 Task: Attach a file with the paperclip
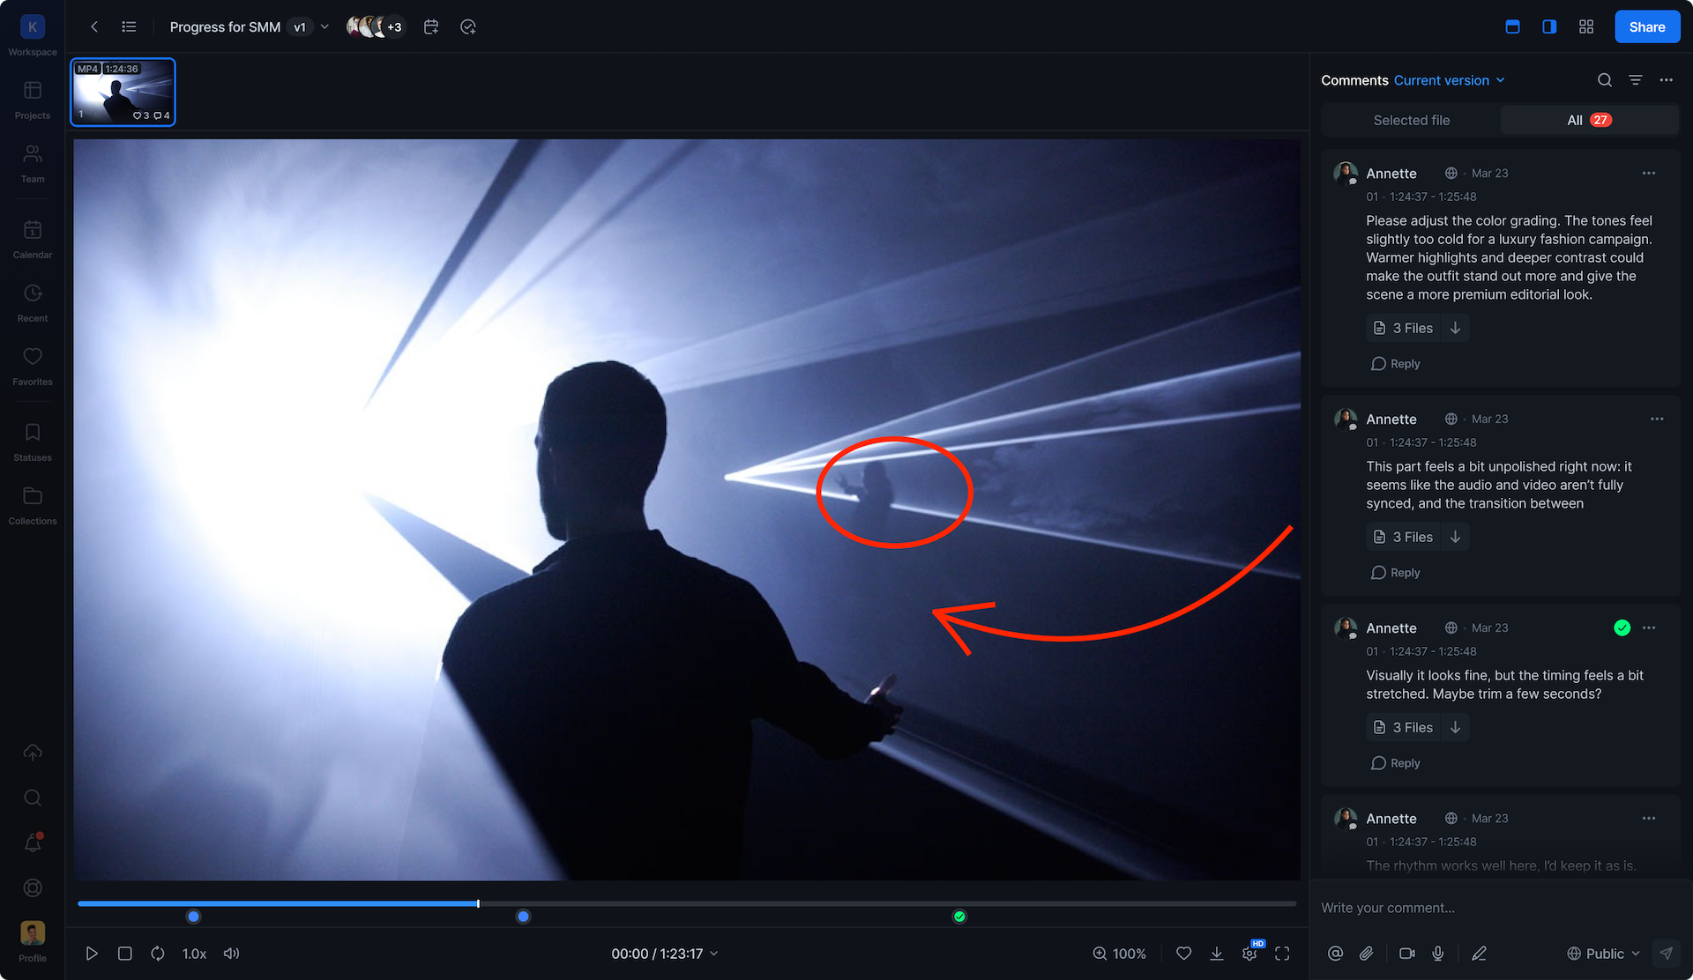pyautogui.click(x=1366, y=954)
